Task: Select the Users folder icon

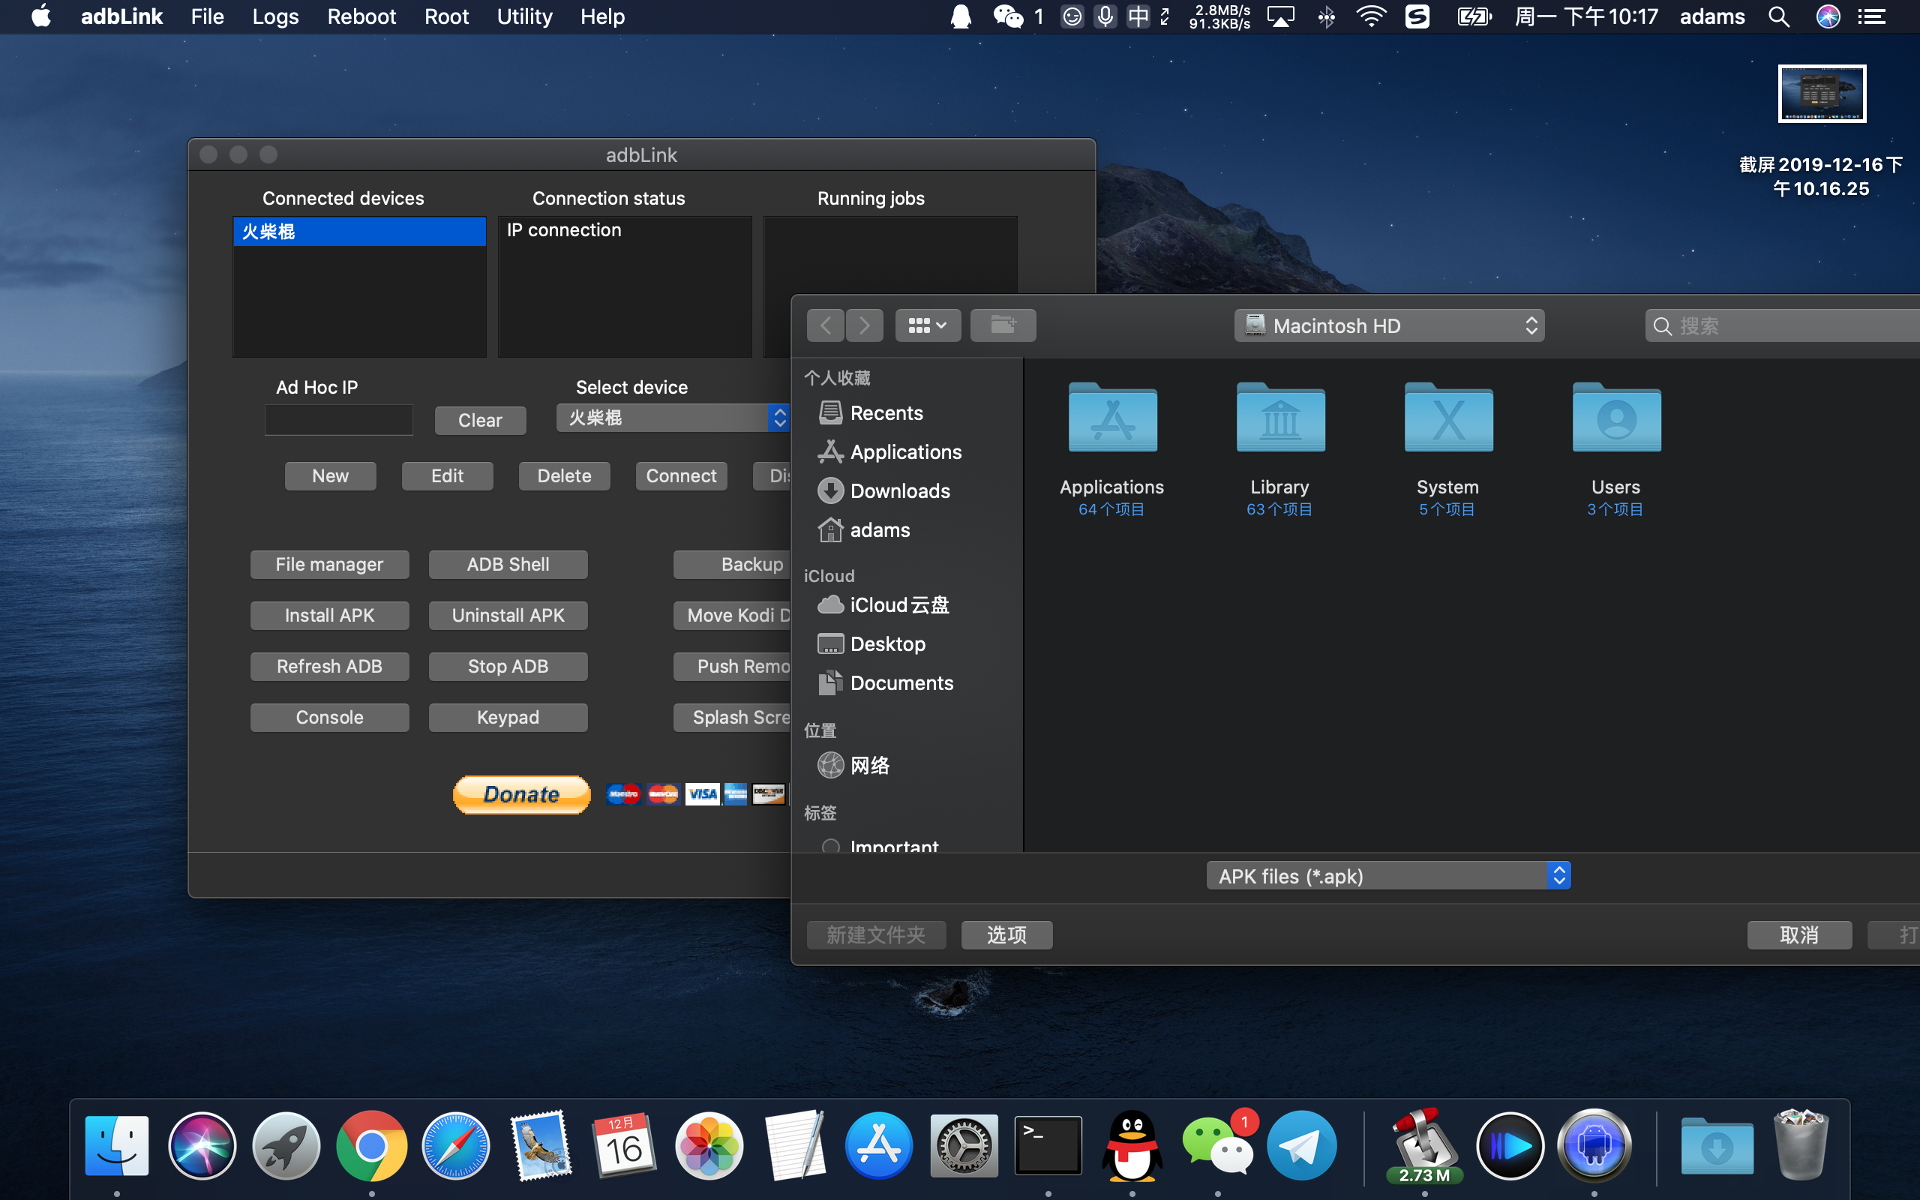Action: (x=1616, y=418)
